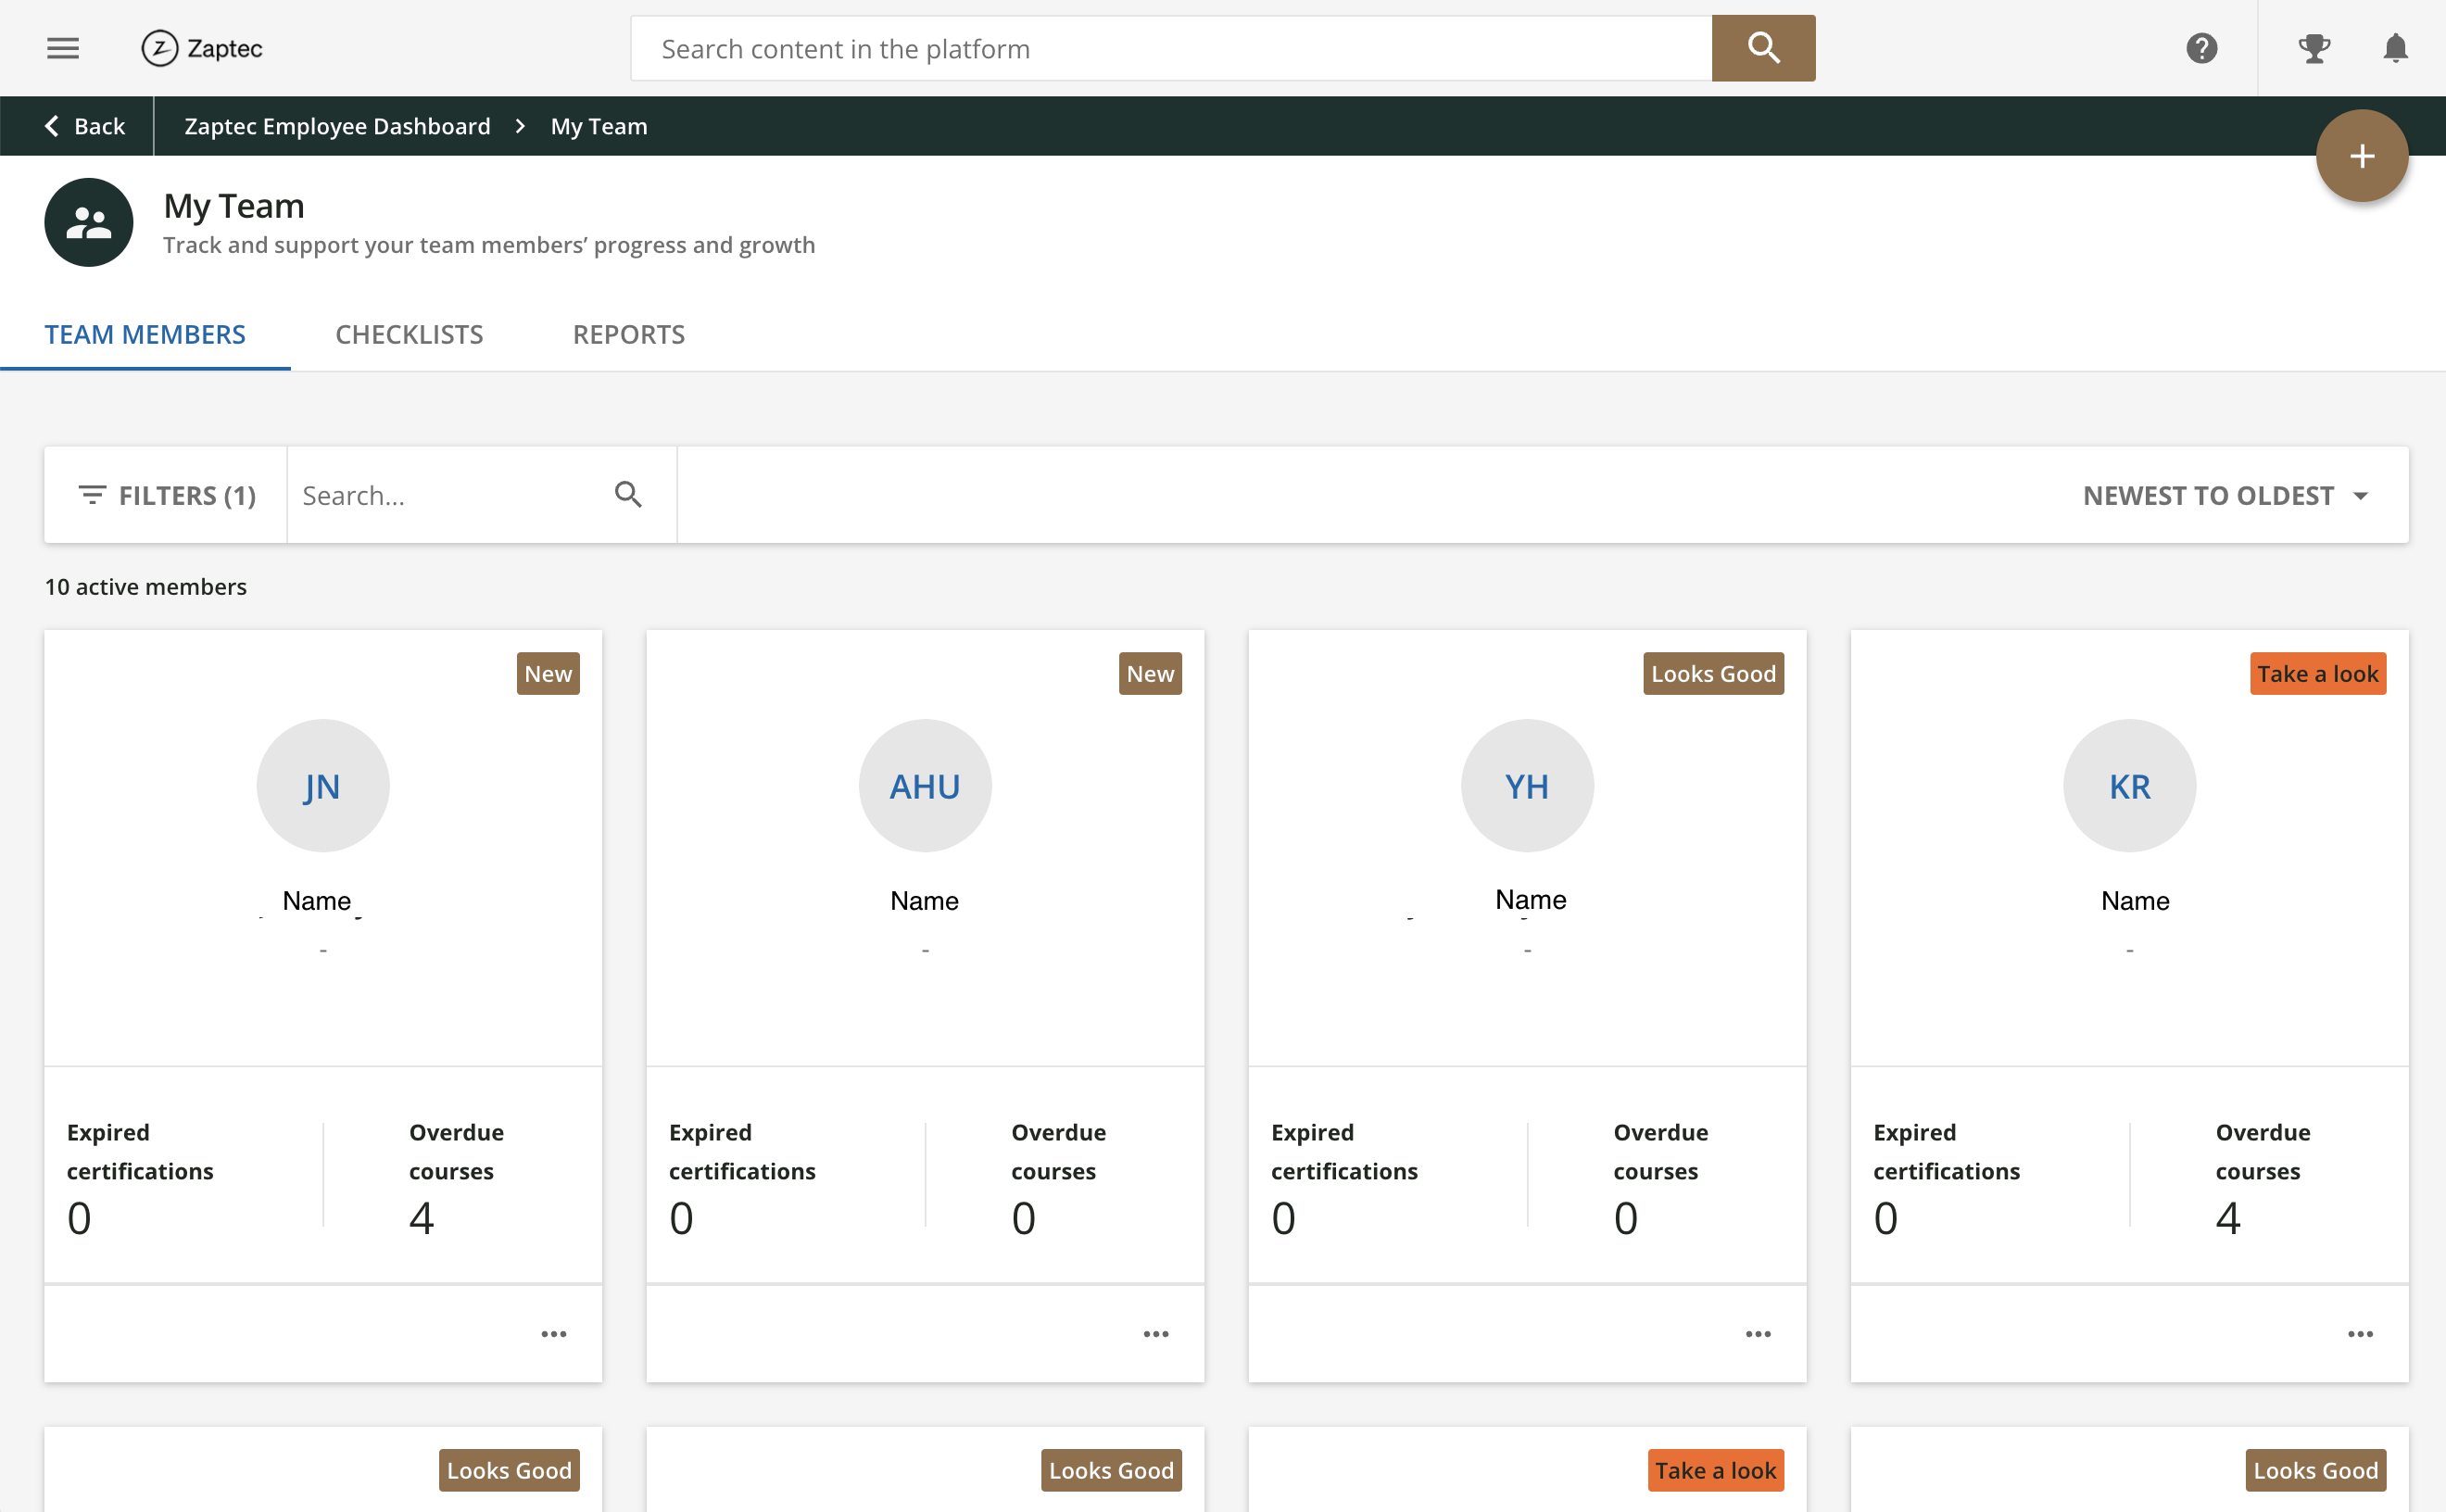
Task: Open three-dot menu on KR card
Action: (2360, 1334)
